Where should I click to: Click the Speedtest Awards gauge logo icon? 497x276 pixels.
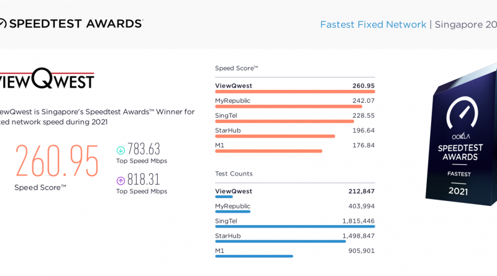2,24
